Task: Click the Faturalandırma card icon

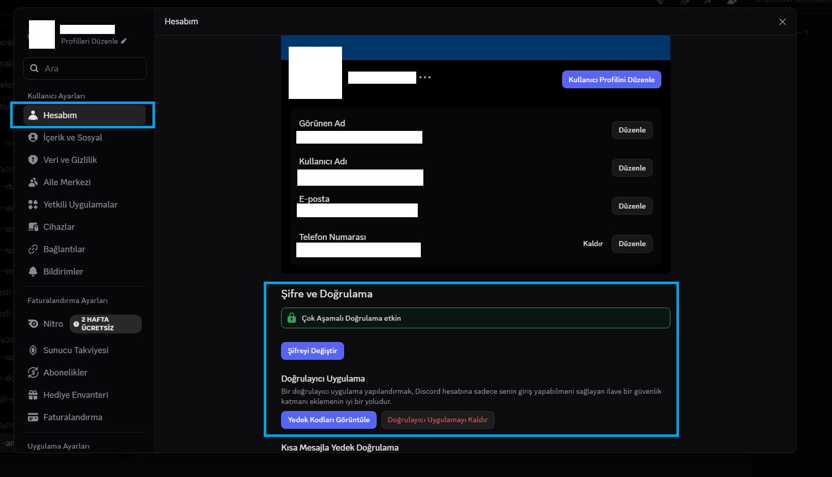Action: coord(33,417)
